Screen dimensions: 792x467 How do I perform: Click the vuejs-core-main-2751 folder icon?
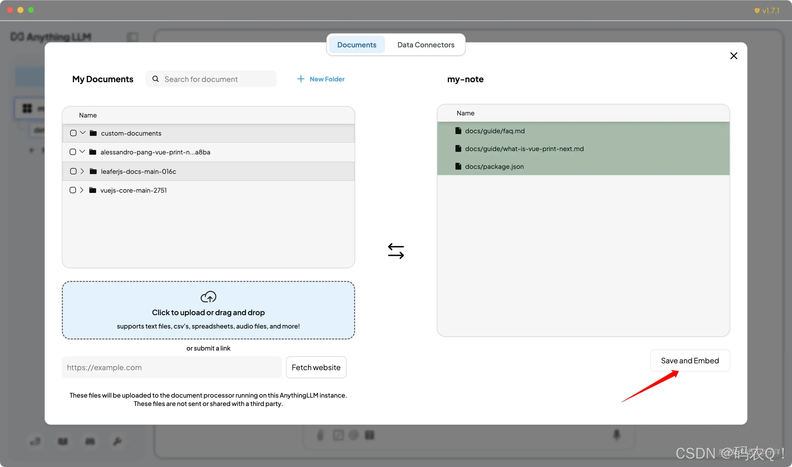[92, 190]
